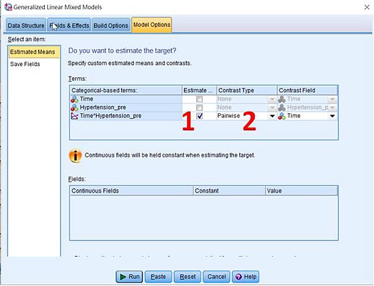
Task: Click the Contrast Field column header
Action: (x=307, y=90)
